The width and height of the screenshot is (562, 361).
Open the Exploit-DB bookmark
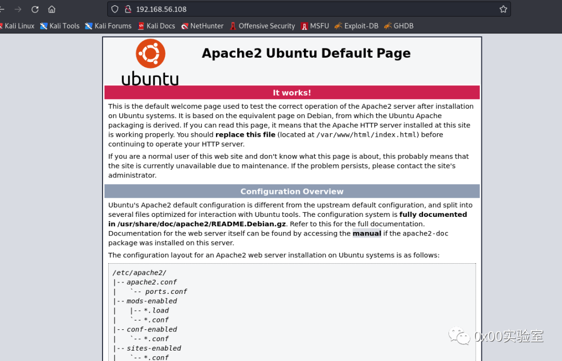(356, 26)
